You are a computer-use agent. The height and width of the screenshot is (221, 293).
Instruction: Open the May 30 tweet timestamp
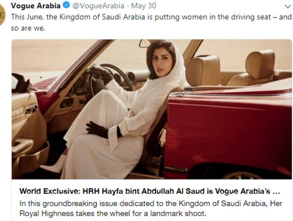point(143,6)
